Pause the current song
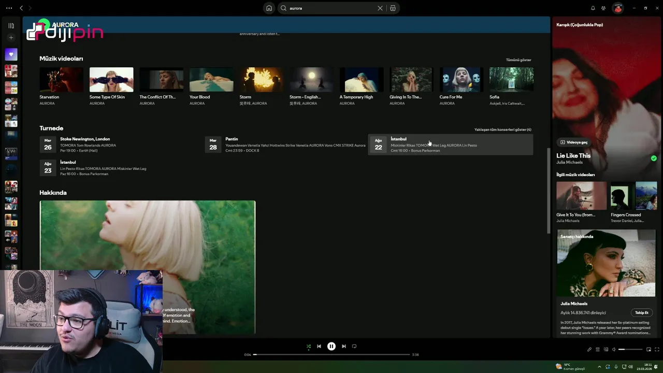Image resolution: width=663 pixels, height=373 pixels. [331, 346]
